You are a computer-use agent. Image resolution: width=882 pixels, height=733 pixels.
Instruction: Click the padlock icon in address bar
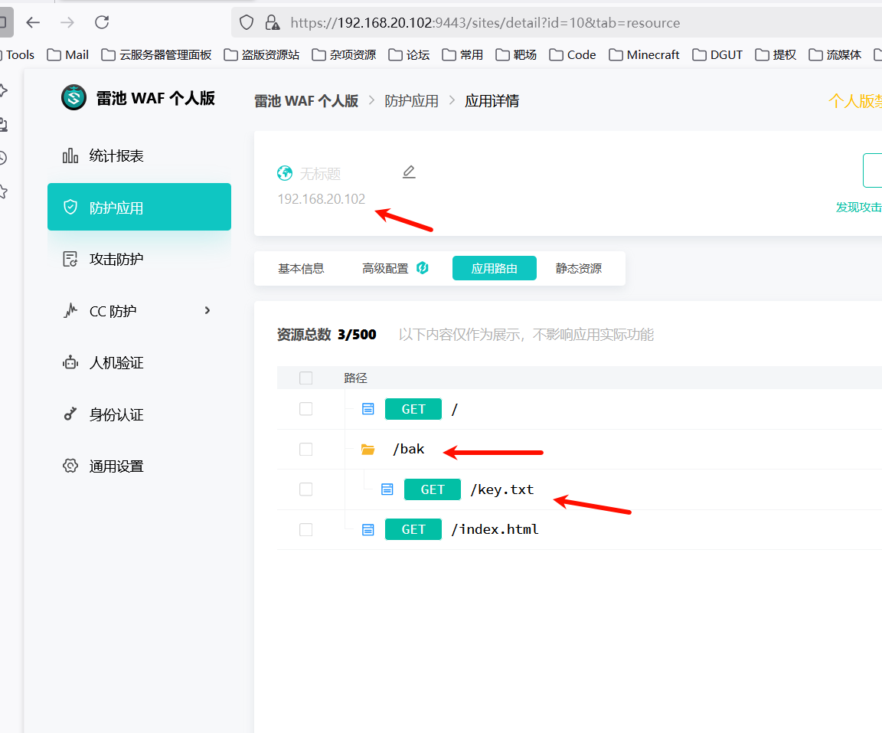point(270,23)
